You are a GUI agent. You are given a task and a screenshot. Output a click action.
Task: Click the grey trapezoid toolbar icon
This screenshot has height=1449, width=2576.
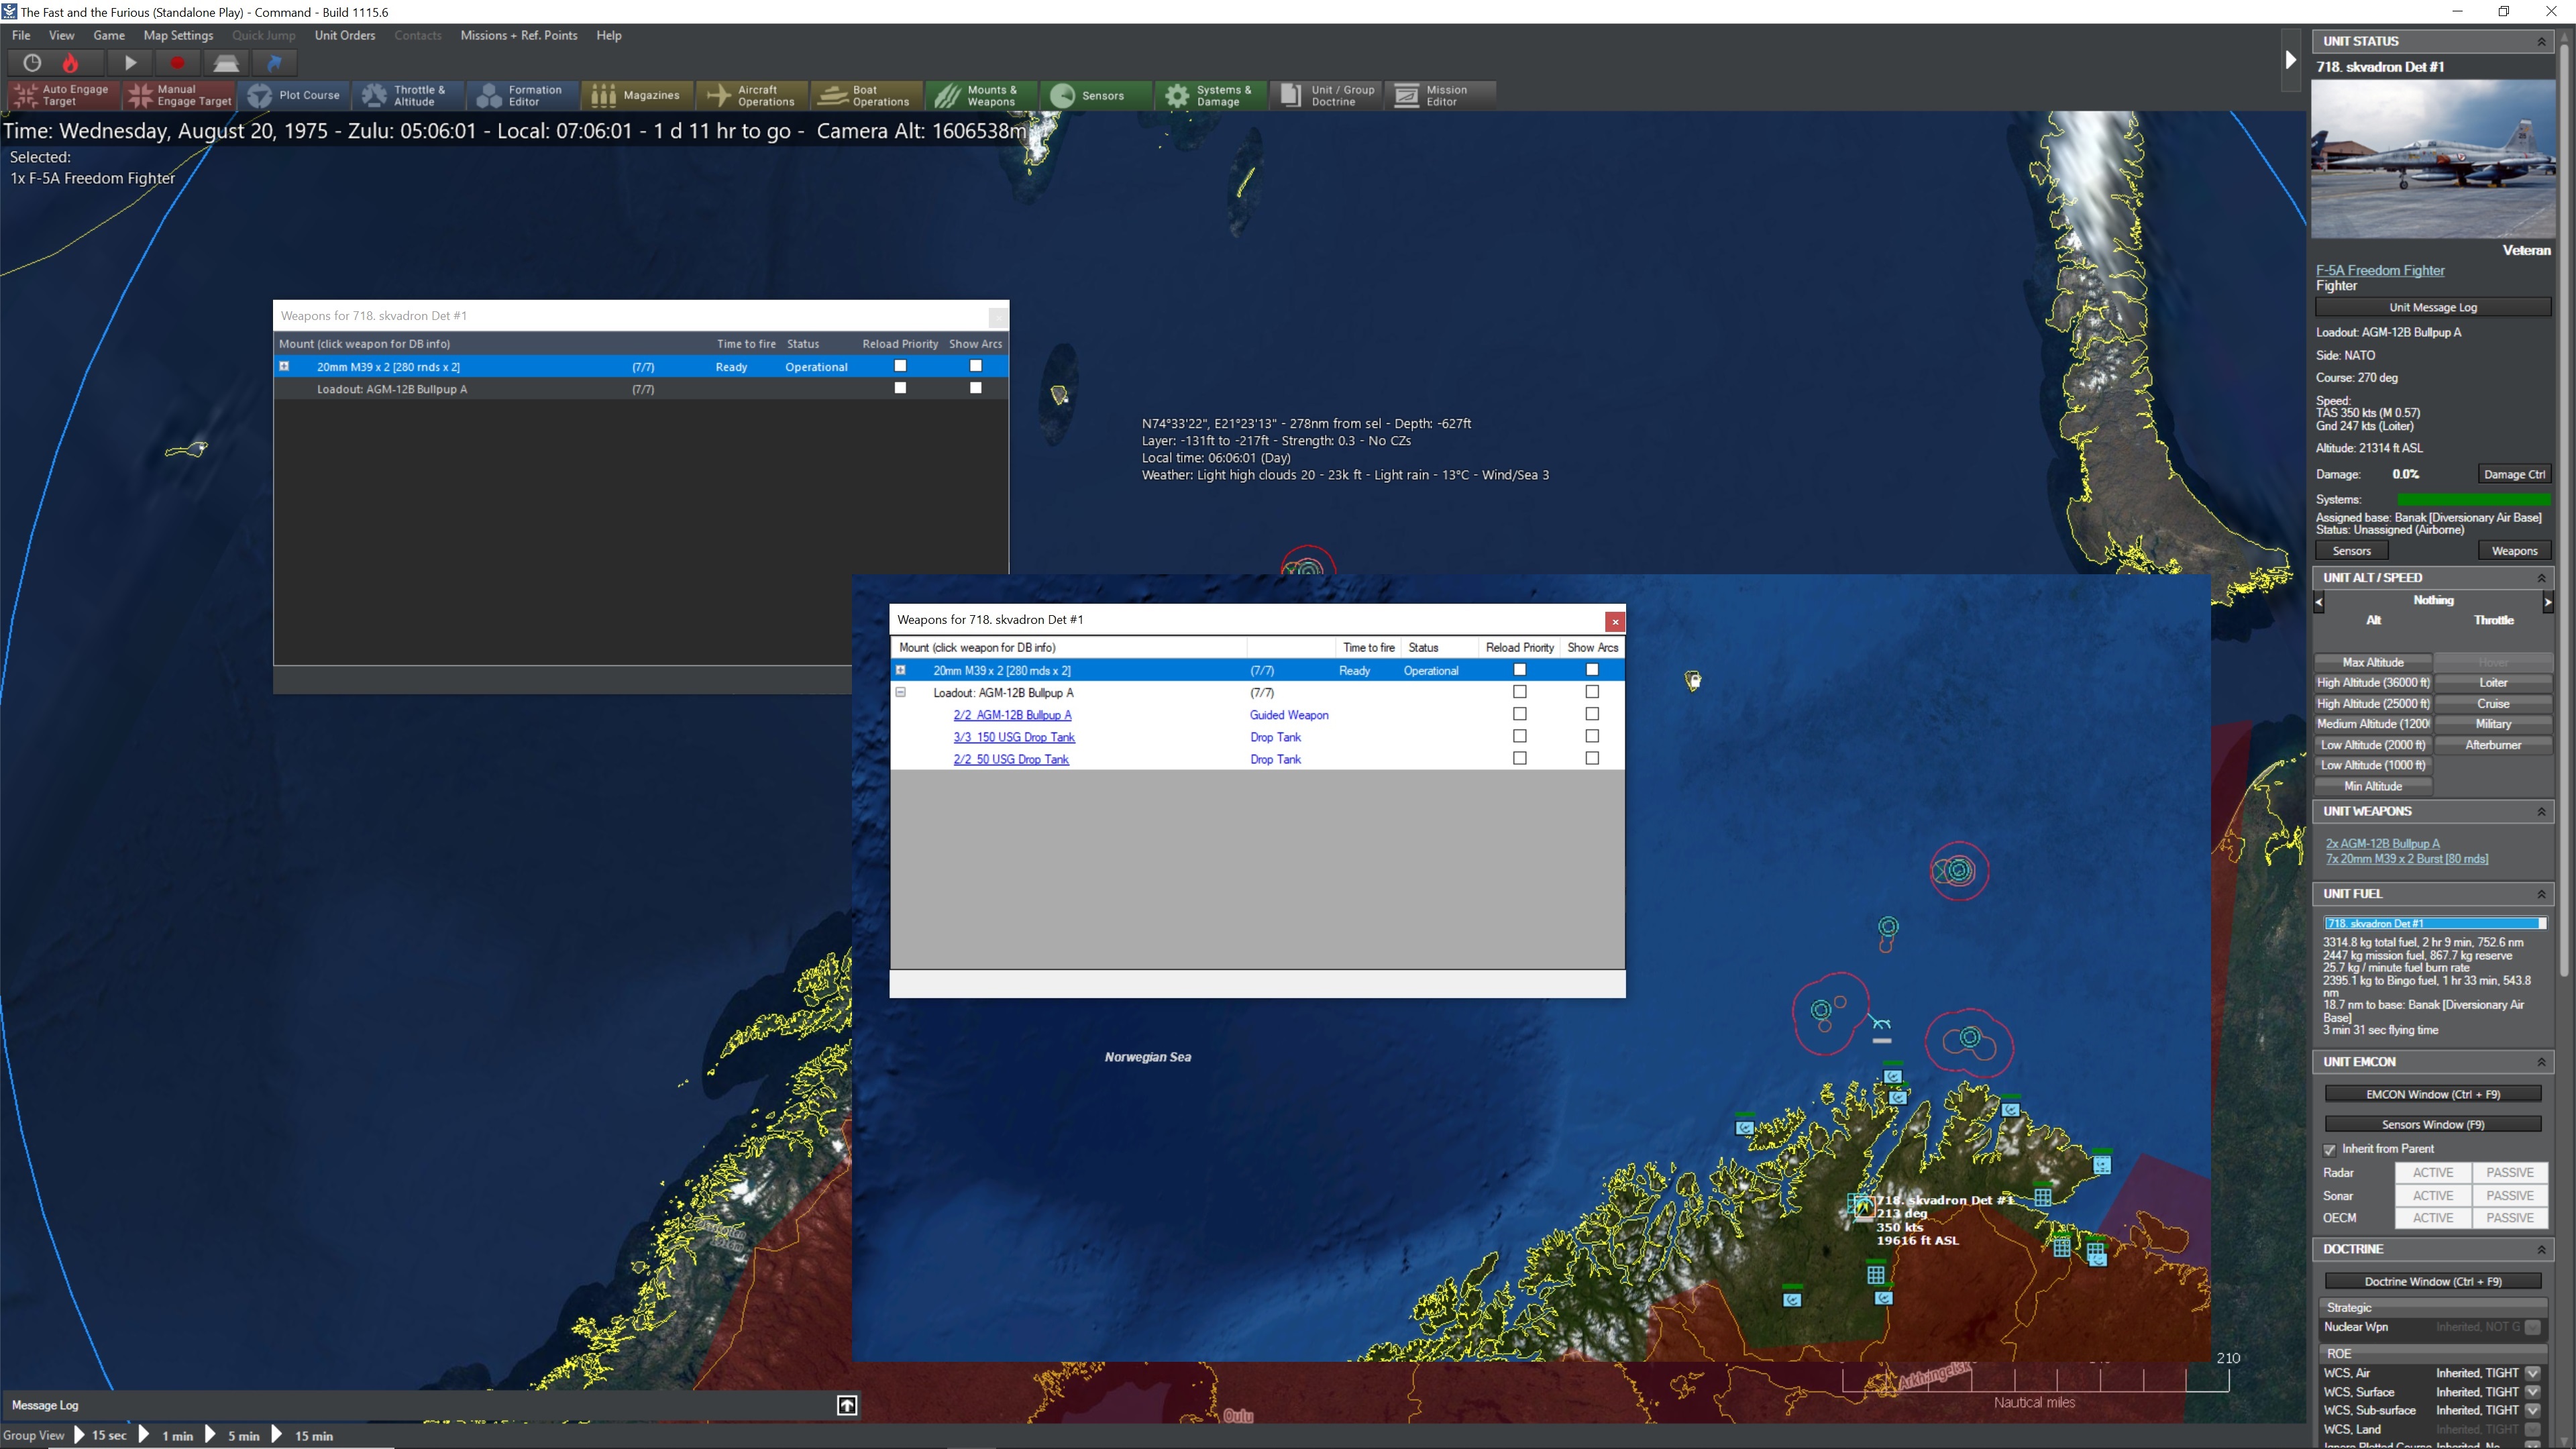[226, 63]
